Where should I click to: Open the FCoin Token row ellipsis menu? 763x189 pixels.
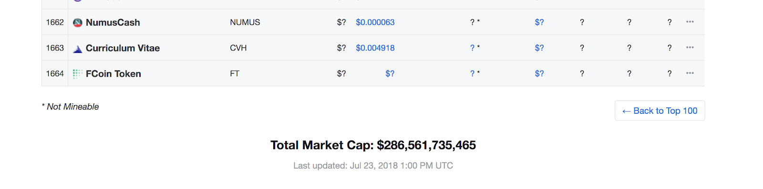click(x=690, y=73)
